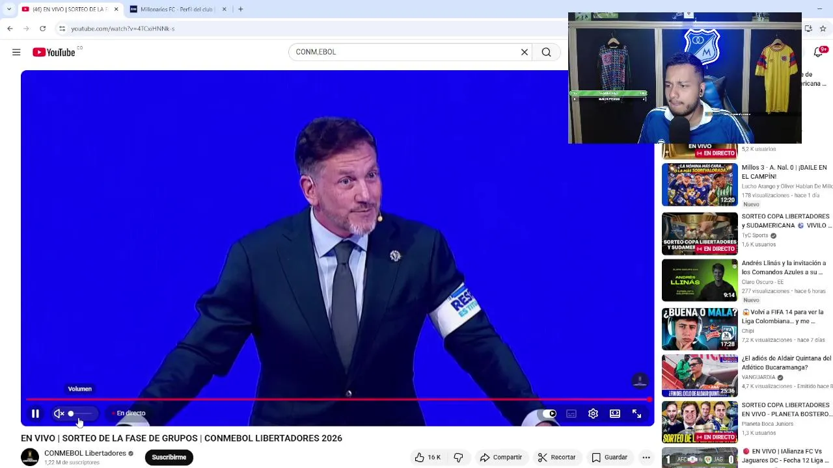Reload the page
The image size is (833, 468).
click(43, 29)
